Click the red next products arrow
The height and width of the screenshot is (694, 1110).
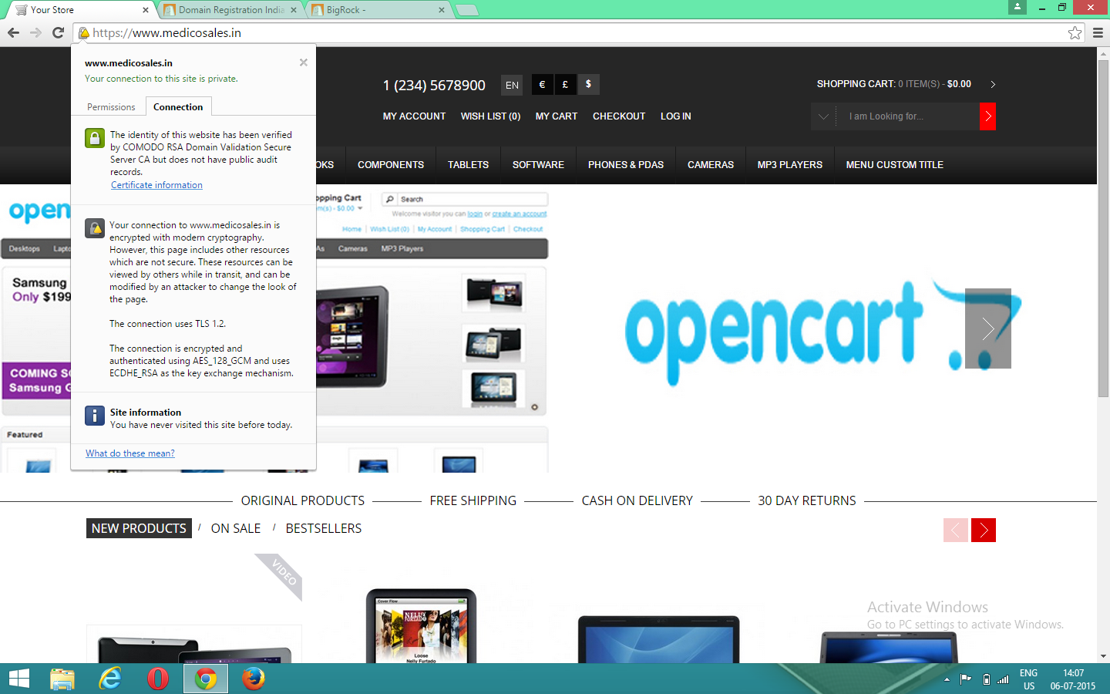point(984,530)
